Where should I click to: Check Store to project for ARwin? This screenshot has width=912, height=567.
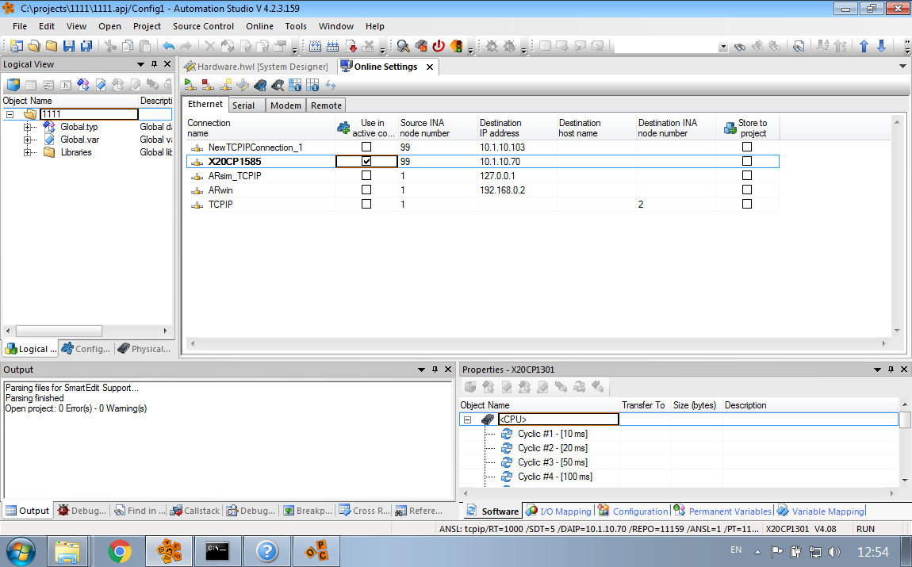(x=747, y=190)
